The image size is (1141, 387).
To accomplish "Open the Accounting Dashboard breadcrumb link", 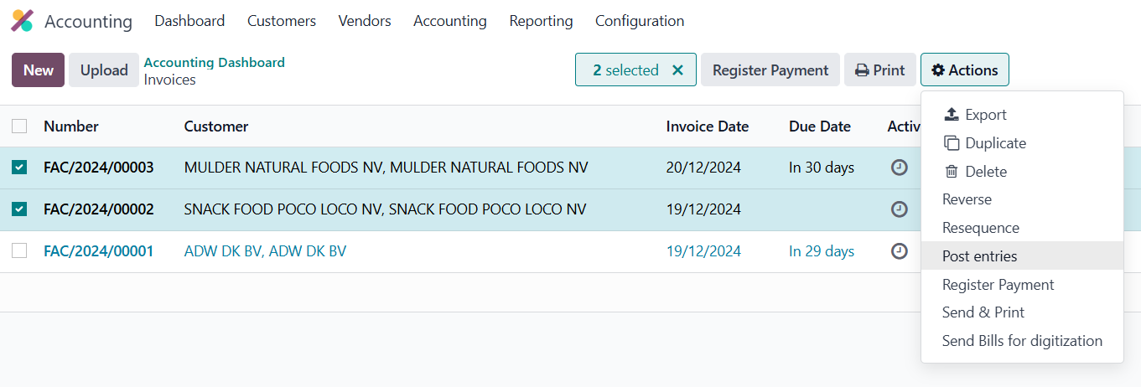I will point(214,62).
